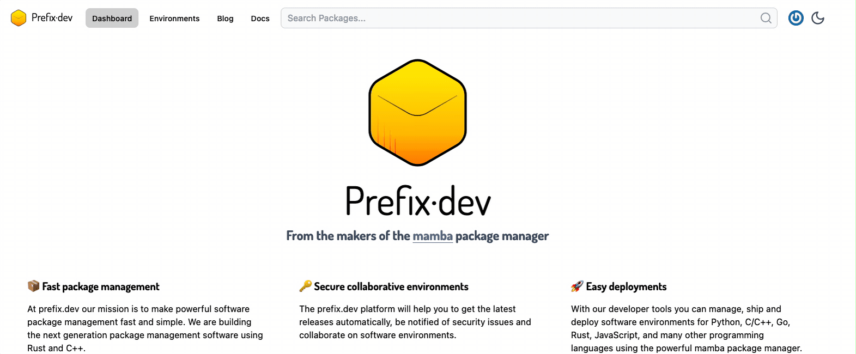The image size is (856, 354).
Task: Open the blue power account icon
Action: pos(796,18)
